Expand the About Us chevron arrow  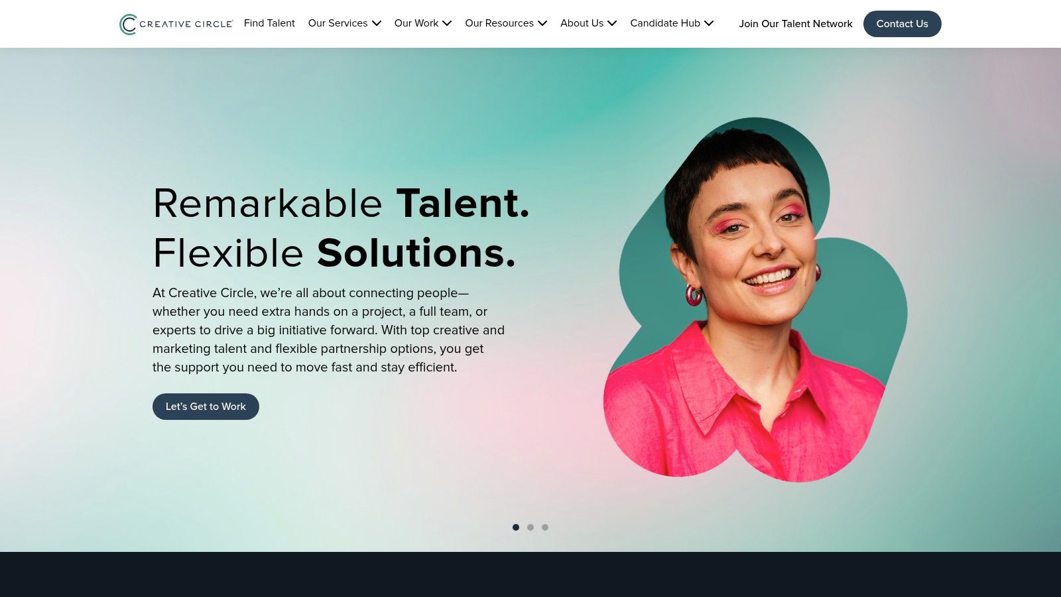tap(612, 23)
